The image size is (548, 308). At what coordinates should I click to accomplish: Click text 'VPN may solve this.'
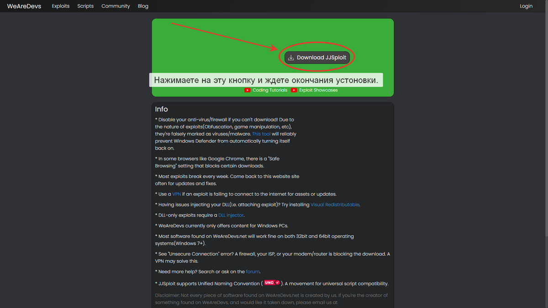coord(177,261)
